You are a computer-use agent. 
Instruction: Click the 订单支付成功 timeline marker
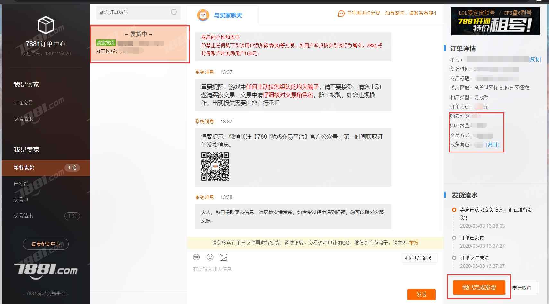[454, 258]
